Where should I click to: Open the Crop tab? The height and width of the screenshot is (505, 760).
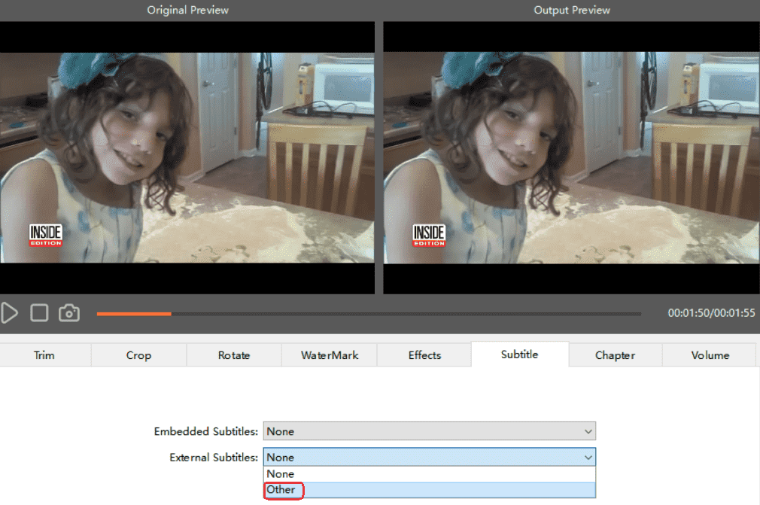tap(138, 355)
